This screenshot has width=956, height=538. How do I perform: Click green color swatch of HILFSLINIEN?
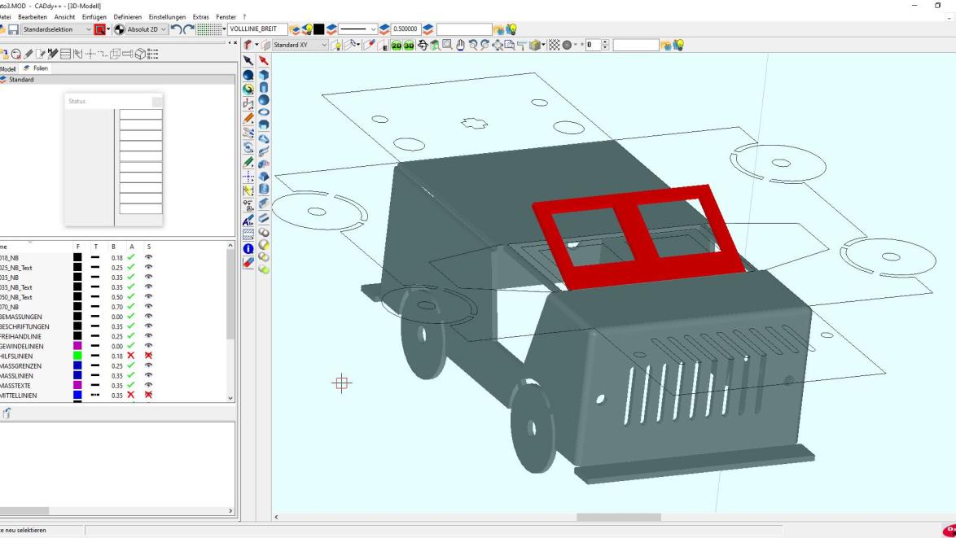click(x=77, y=356)
